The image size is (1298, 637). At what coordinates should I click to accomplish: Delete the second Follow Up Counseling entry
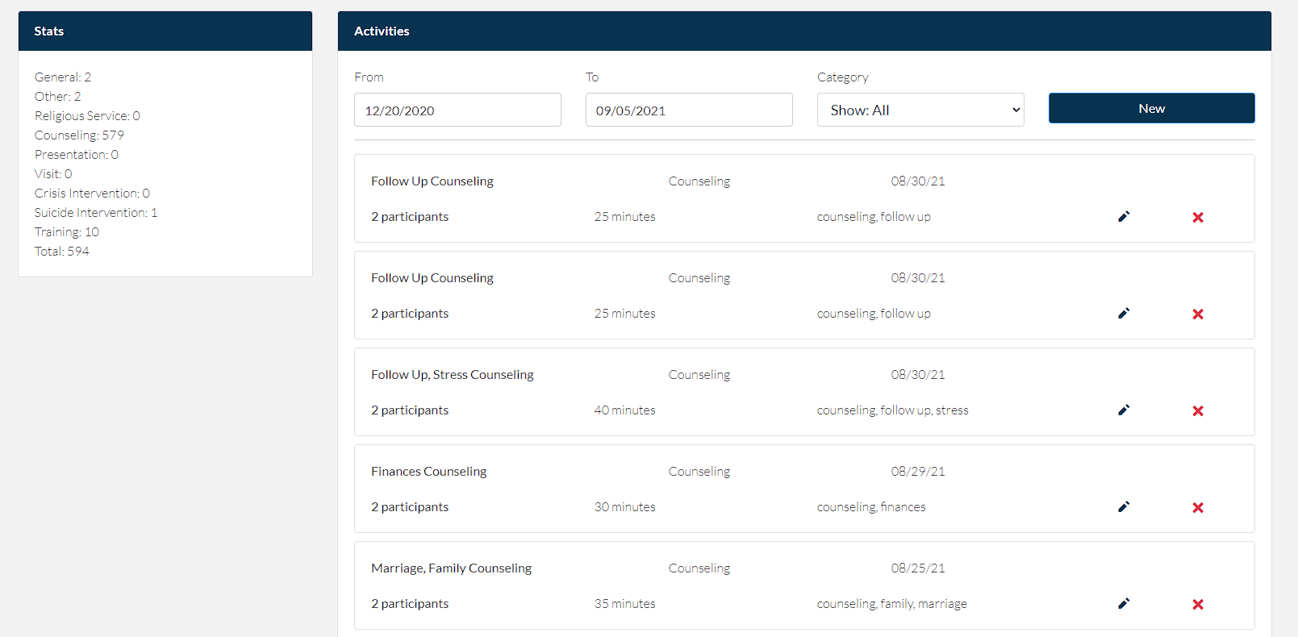(1198, 314)
